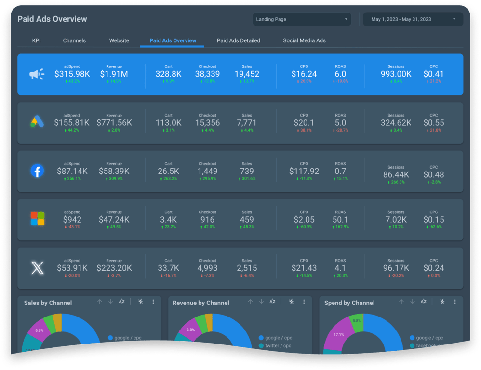Click AZ sort icon in Sales by Channel
481x370 pixels.
pos(122,302)
